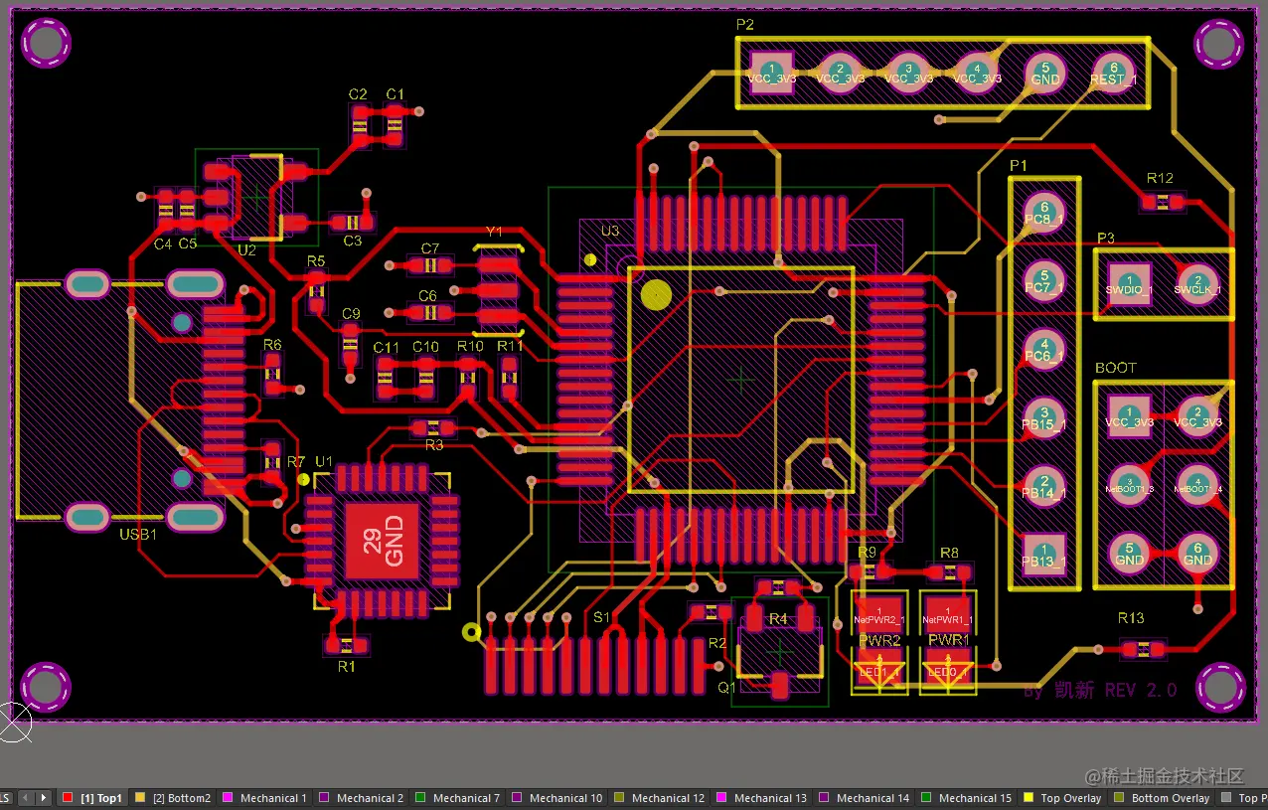This screenshot has height=810, width=1268.
Task: Switch to the Bottom Overlay layer tab
Action: [x=1161, y=798]
